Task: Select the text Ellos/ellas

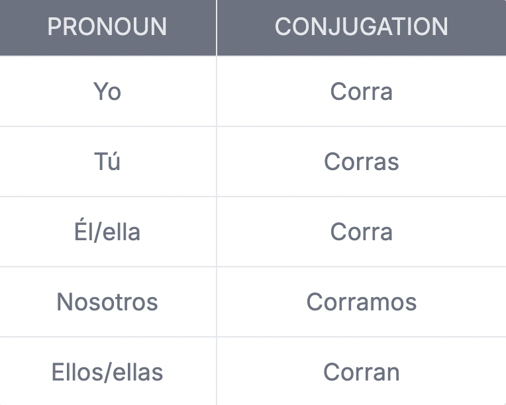Action: [107, 372]
